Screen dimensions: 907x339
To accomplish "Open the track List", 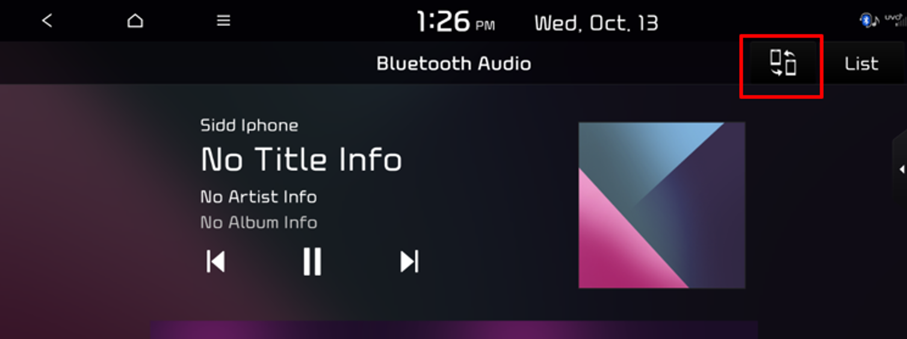I will pyautogui.click(x=861, y=63).
